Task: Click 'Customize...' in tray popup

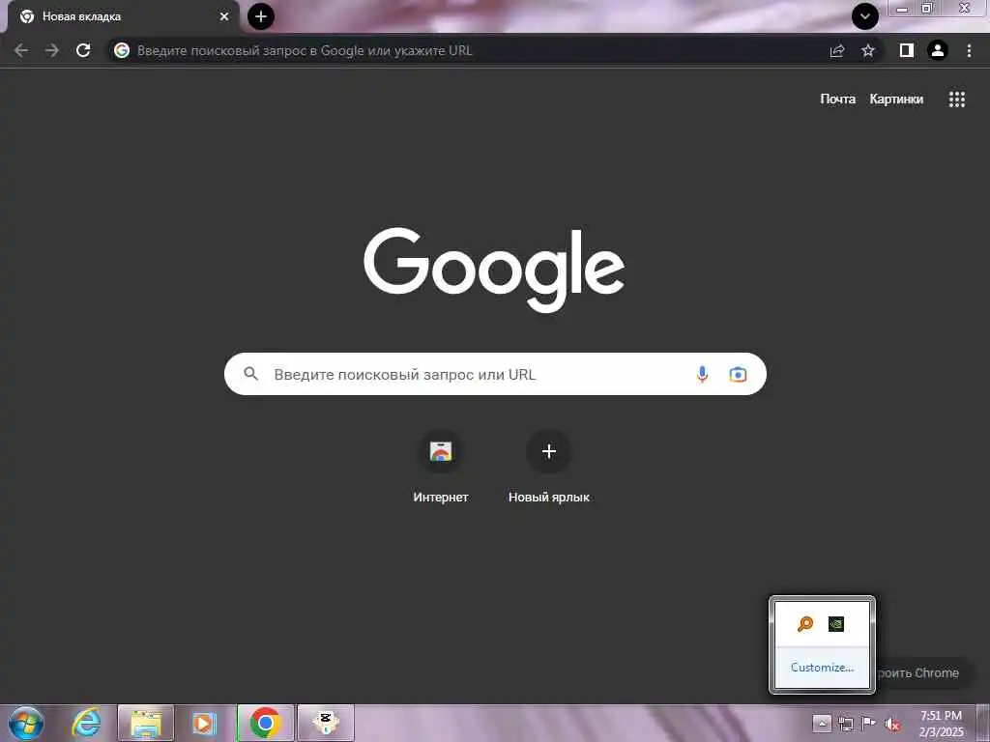Action: coord(822,668)
